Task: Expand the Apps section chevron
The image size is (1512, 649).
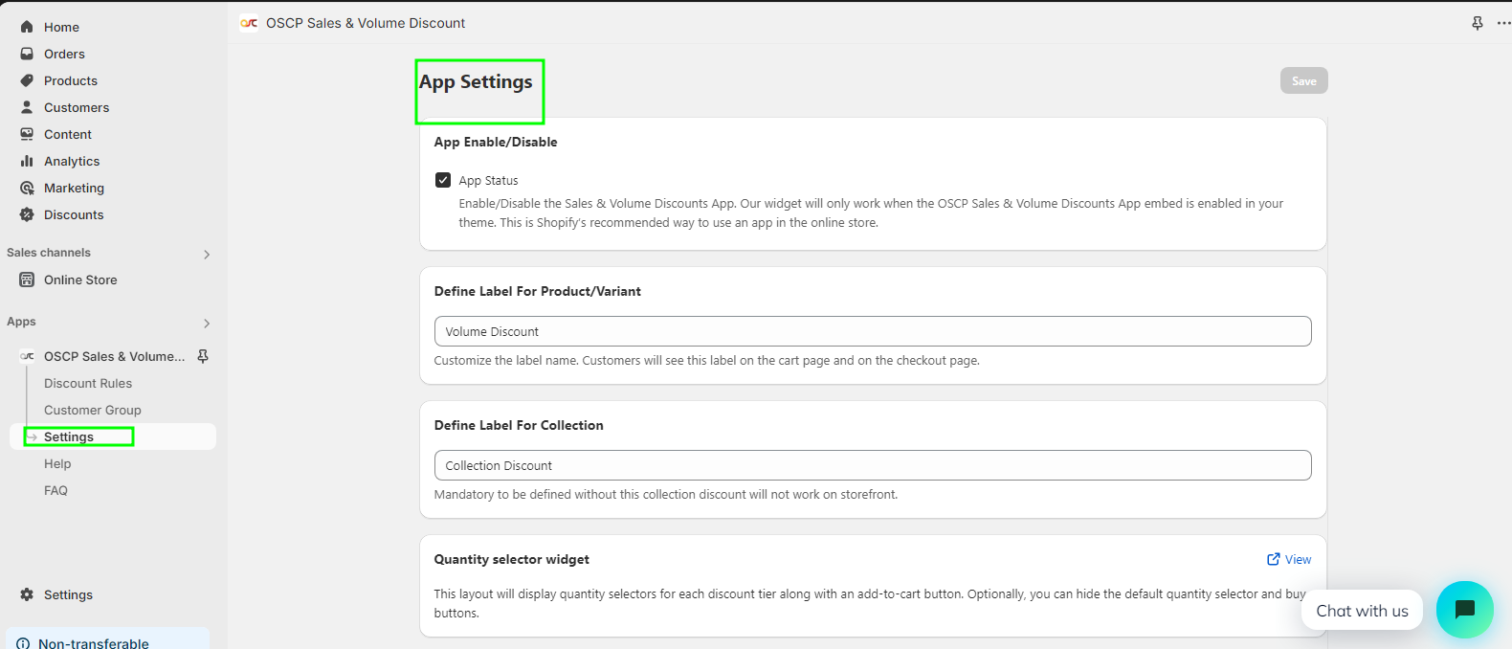Action: [207, 323]
